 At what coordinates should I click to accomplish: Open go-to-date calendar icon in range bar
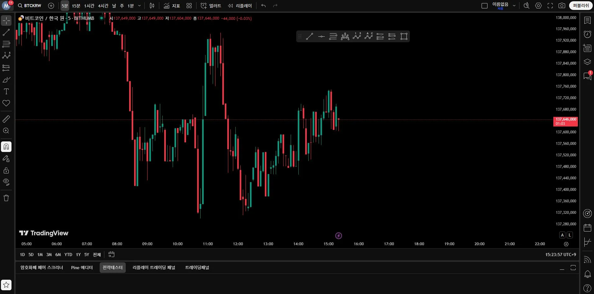[x=111, y=255]
